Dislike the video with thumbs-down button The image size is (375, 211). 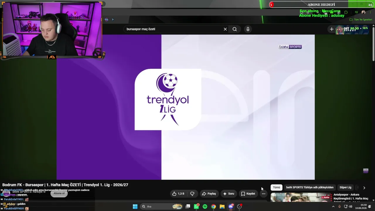click(192, 194)
